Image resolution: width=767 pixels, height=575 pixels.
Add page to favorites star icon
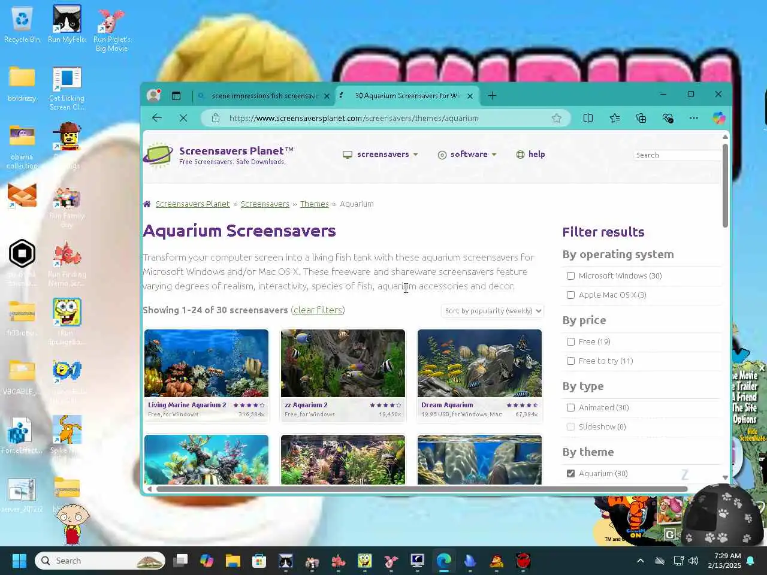[557, 118]
